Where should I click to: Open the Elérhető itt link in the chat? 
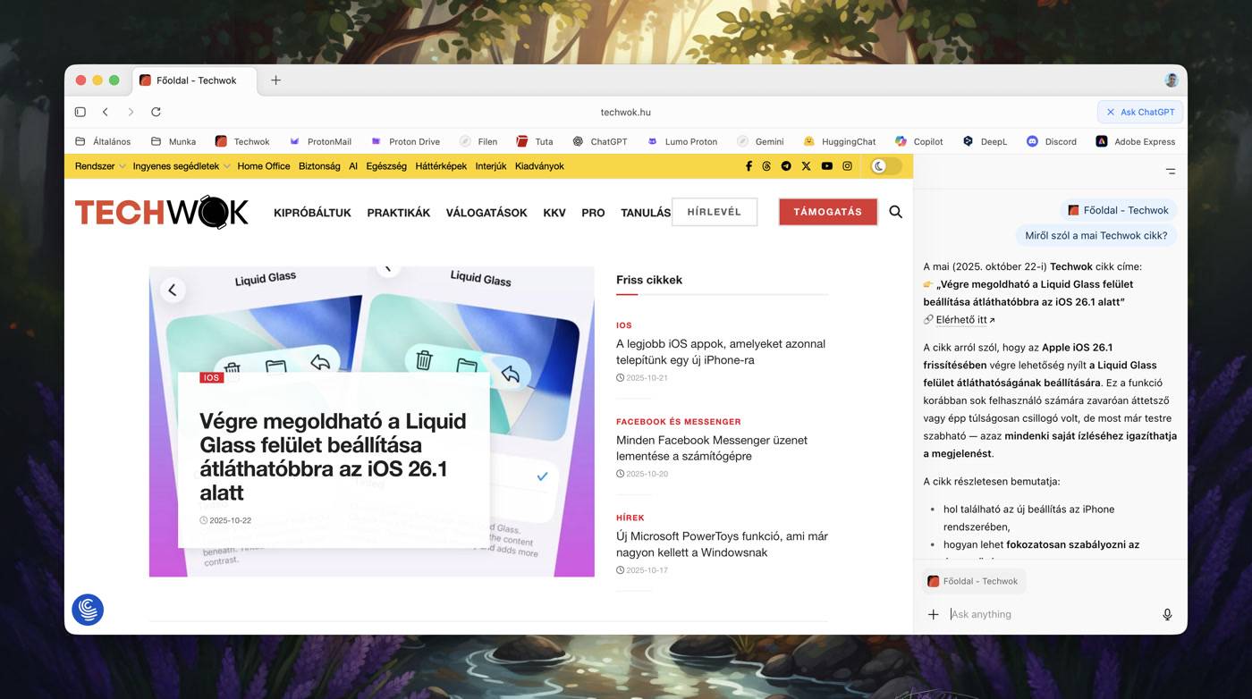point(965,319)
